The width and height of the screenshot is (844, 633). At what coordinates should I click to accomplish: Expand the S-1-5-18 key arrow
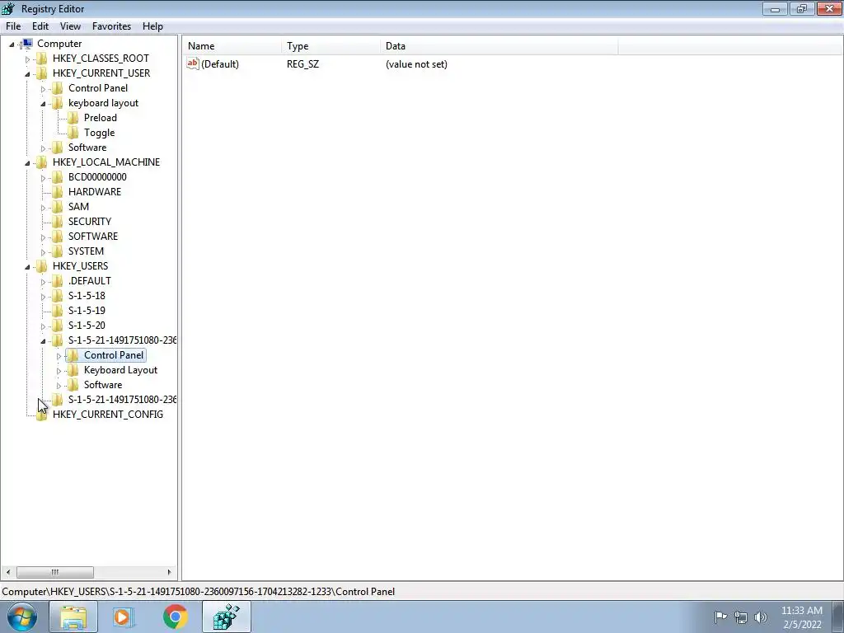[x=43, y=296]
